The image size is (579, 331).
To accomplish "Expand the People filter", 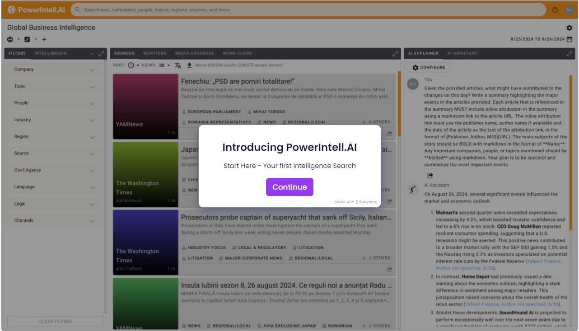I will point(54,103).
